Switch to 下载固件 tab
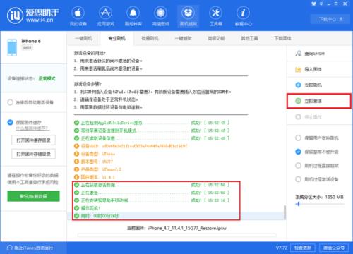The height and width of the screenshot is (254, 353). click(282, 38)
